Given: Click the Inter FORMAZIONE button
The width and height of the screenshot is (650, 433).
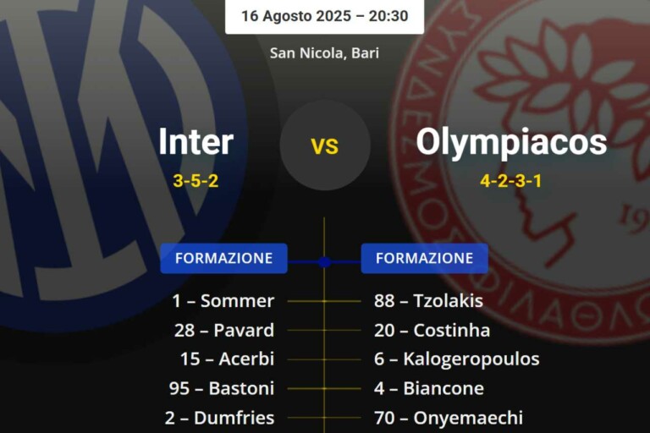Looking at the screenshot, I should 223,259.
